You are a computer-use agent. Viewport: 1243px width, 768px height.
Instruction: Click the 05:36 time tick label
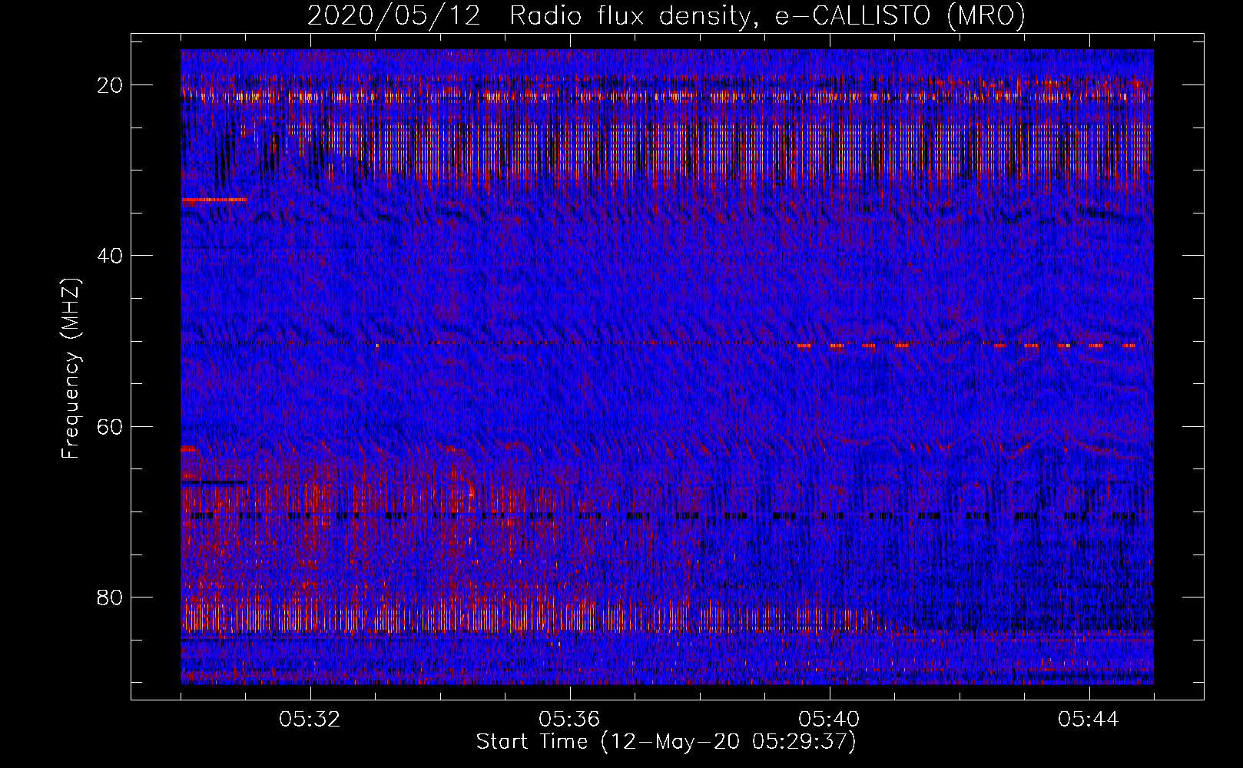[570, 720]
